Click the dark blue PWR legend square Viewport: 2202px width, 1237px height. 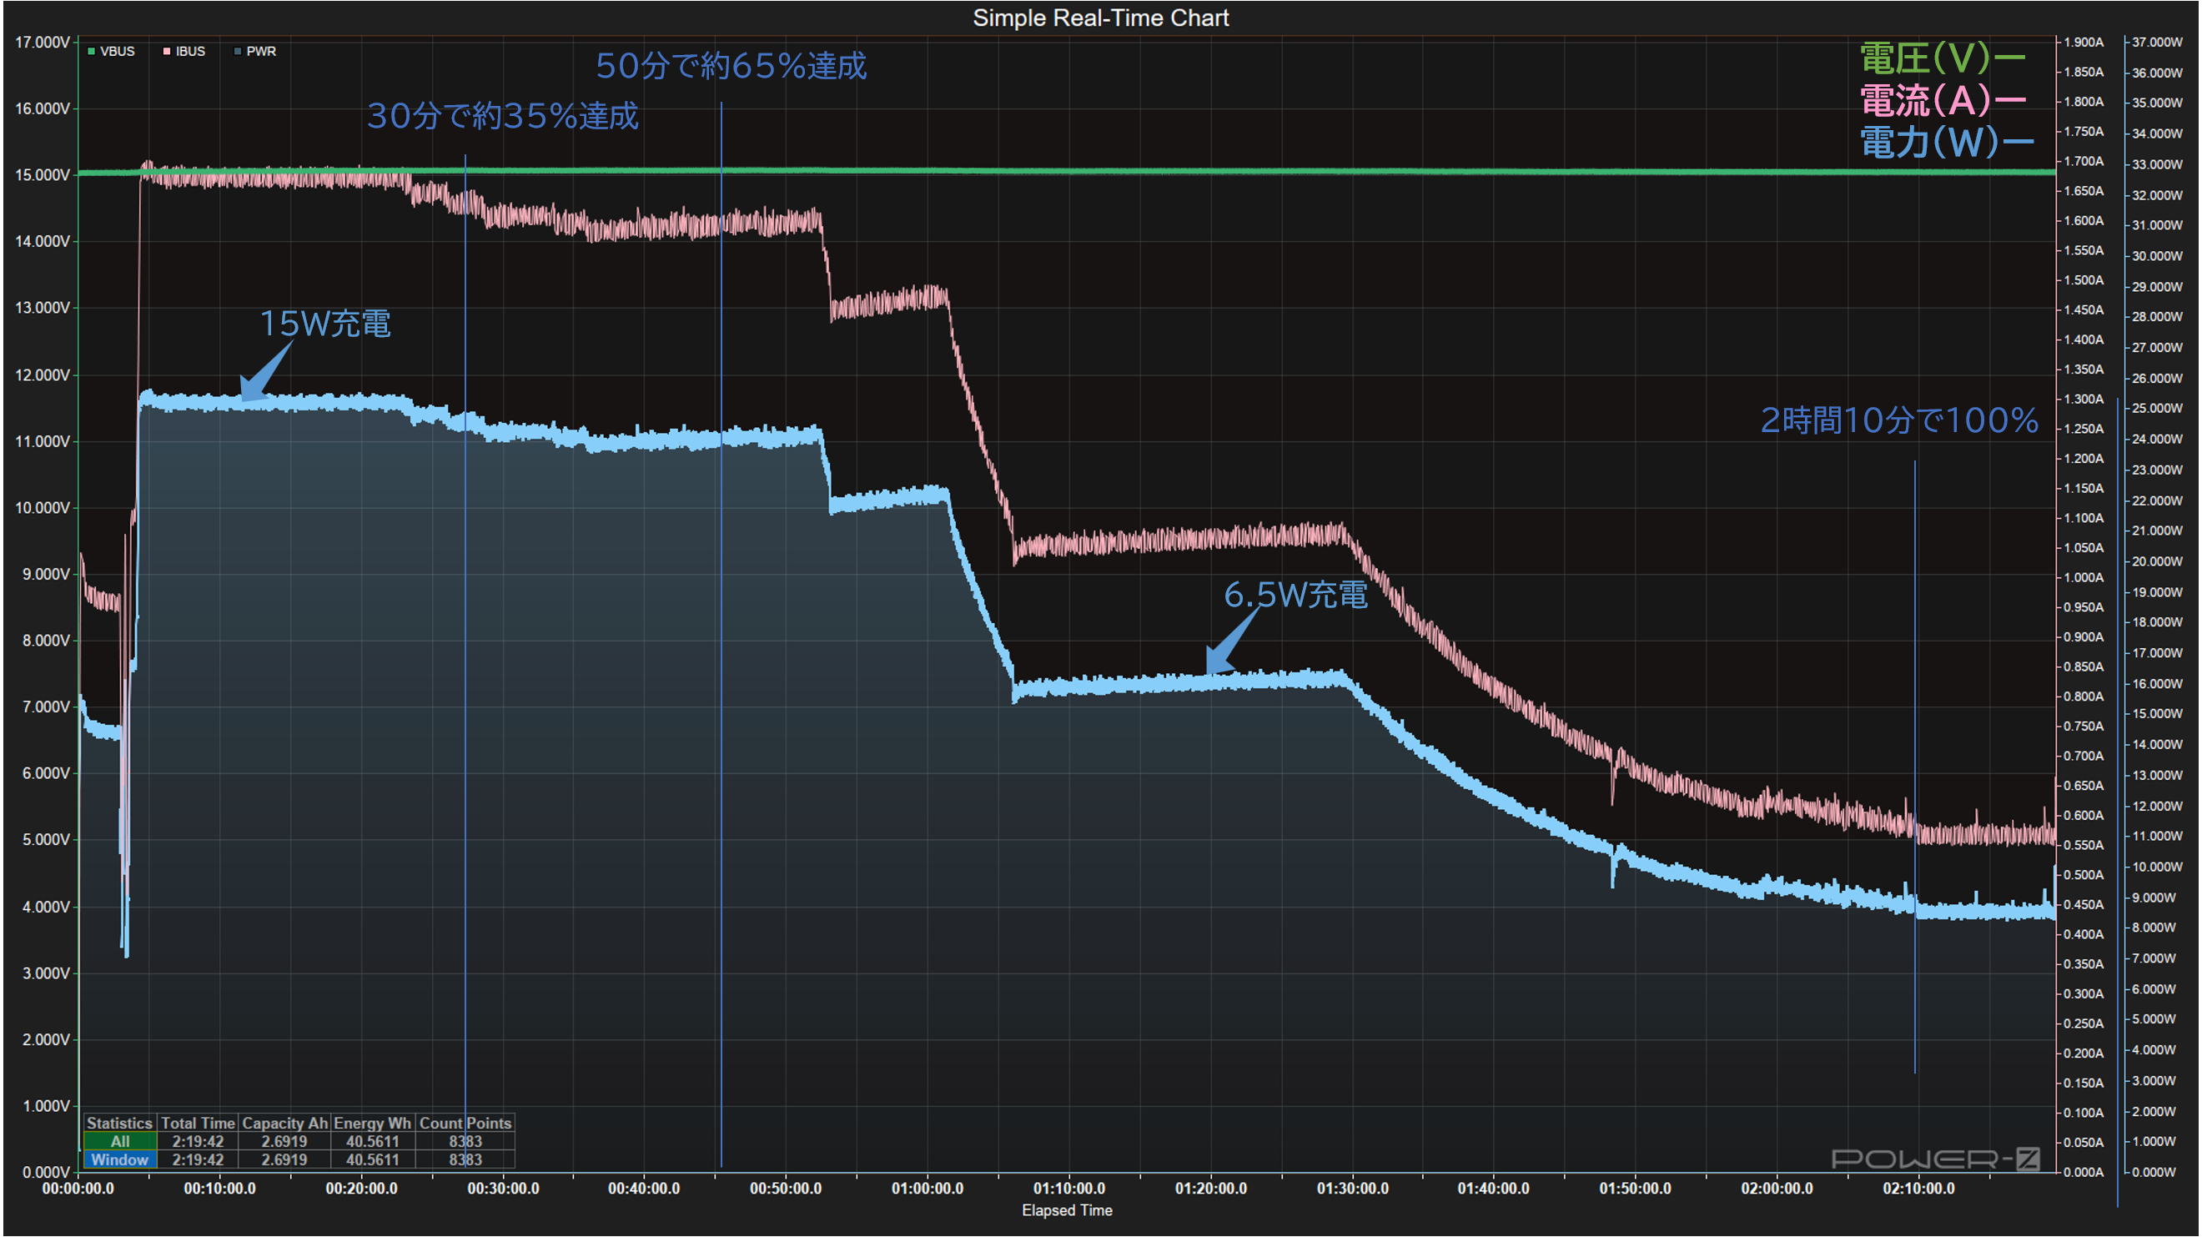pyautogui.click(x=238, y=51)
